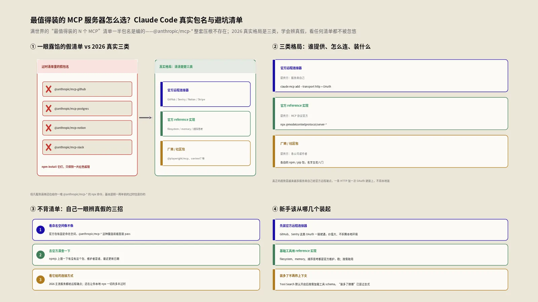Click the description starting 'npmjs 上搜一下'
The height and width of the screenshot is (302, 538).
84,259
